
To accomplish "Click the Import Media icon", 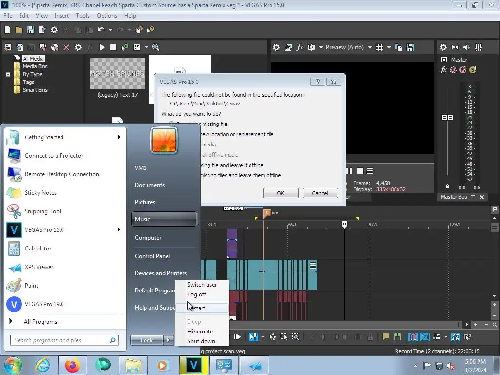I will coord(20,47).
